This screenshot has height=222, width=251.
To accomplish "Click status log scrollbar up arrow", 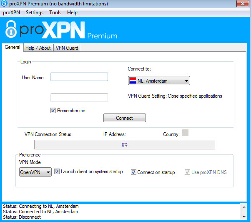I will click(244, 207).
